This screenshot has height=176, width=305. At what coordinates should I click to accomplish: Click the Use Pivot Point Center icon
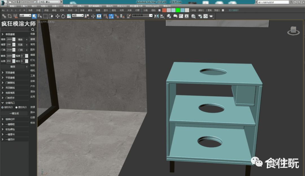tap(87, 16)
